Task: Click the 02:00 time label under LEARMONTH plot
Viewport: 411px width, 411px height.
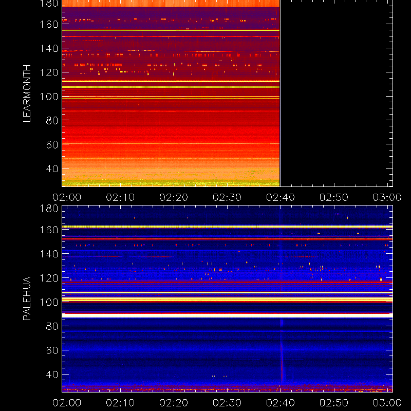Action: (67, 197)
